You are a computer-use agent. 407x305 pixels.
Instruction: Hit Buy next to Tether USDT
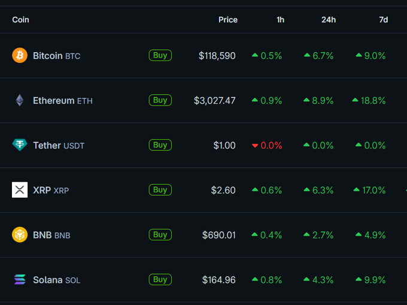tap(160, 145)
